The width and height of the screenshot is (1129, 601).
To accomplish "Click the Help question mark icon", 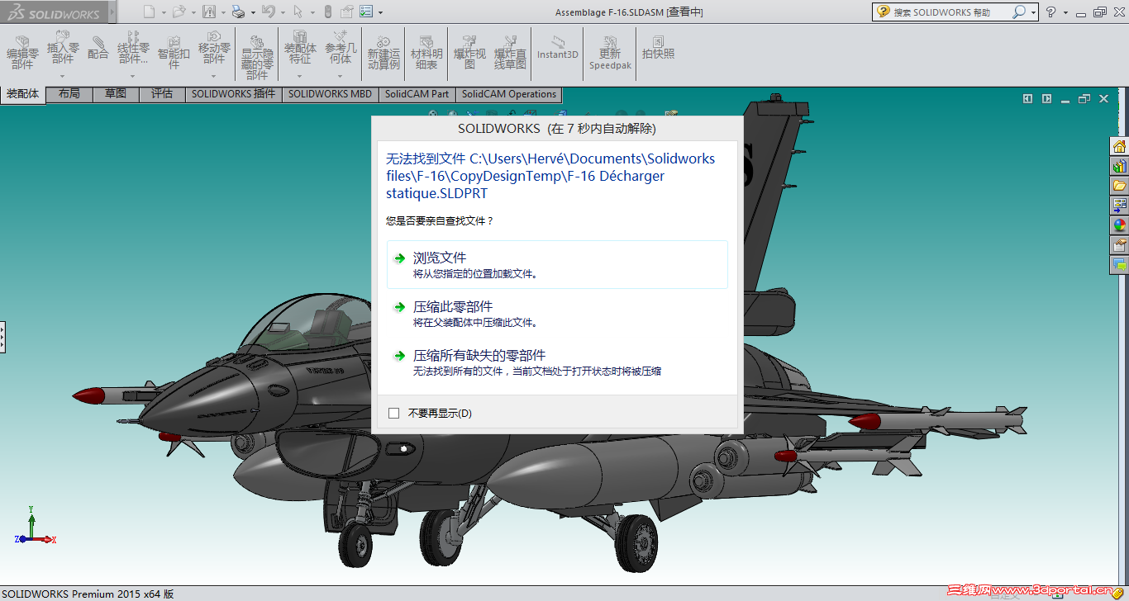I will pos(1050,12).
